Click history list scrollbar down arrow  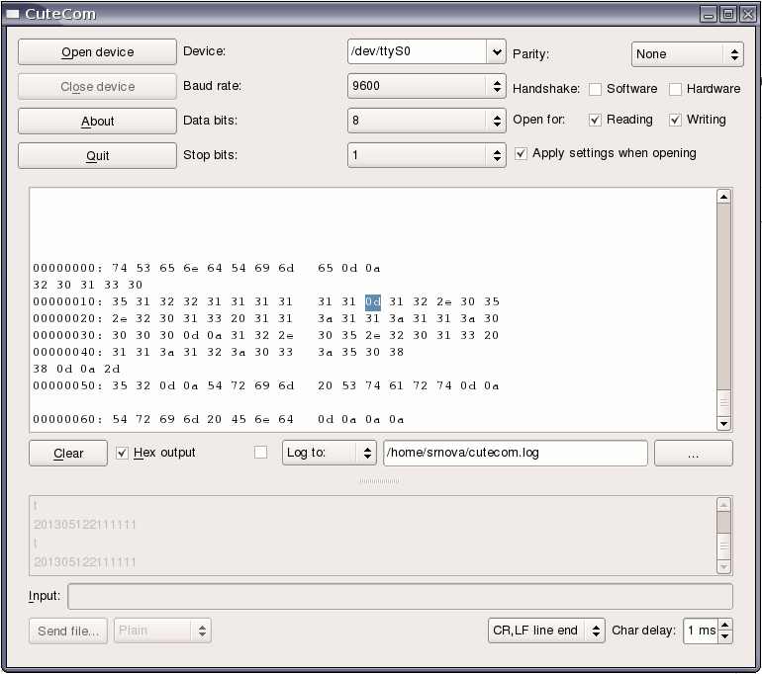[x=723, y=566]
